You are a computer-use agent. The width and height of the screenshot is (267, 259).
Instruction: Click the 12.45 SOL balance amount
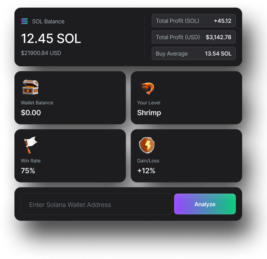click(x=51, y=38)
